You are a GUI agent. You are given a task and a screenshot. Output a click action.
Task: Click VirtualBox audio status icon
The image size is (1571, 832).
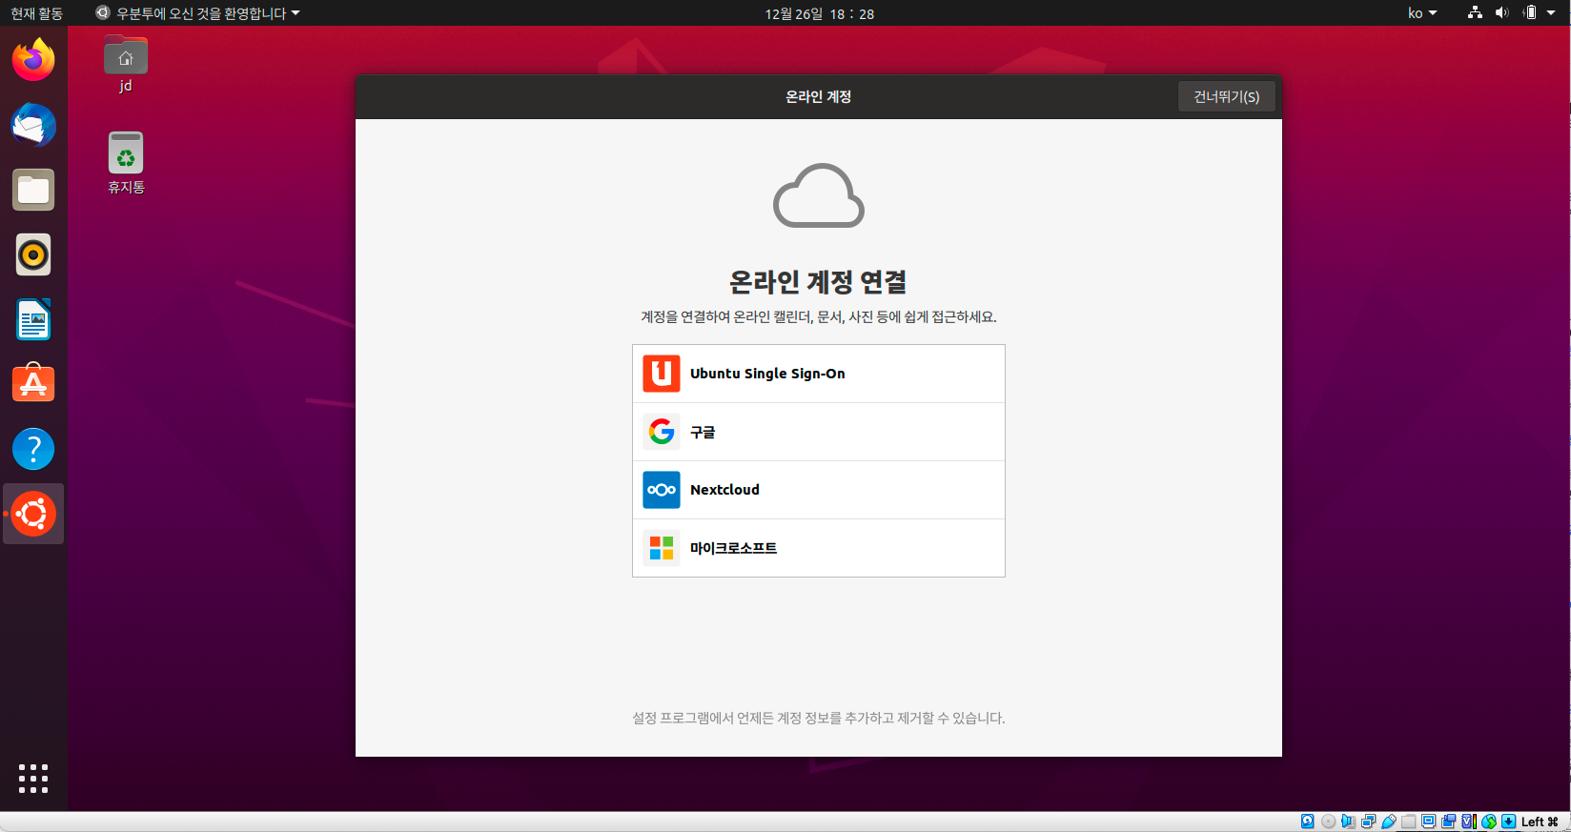tap(1348, 821)
